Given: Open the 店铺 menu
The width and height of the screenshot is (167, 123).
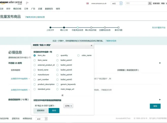Looking at the screenshot, I should 40,9.
